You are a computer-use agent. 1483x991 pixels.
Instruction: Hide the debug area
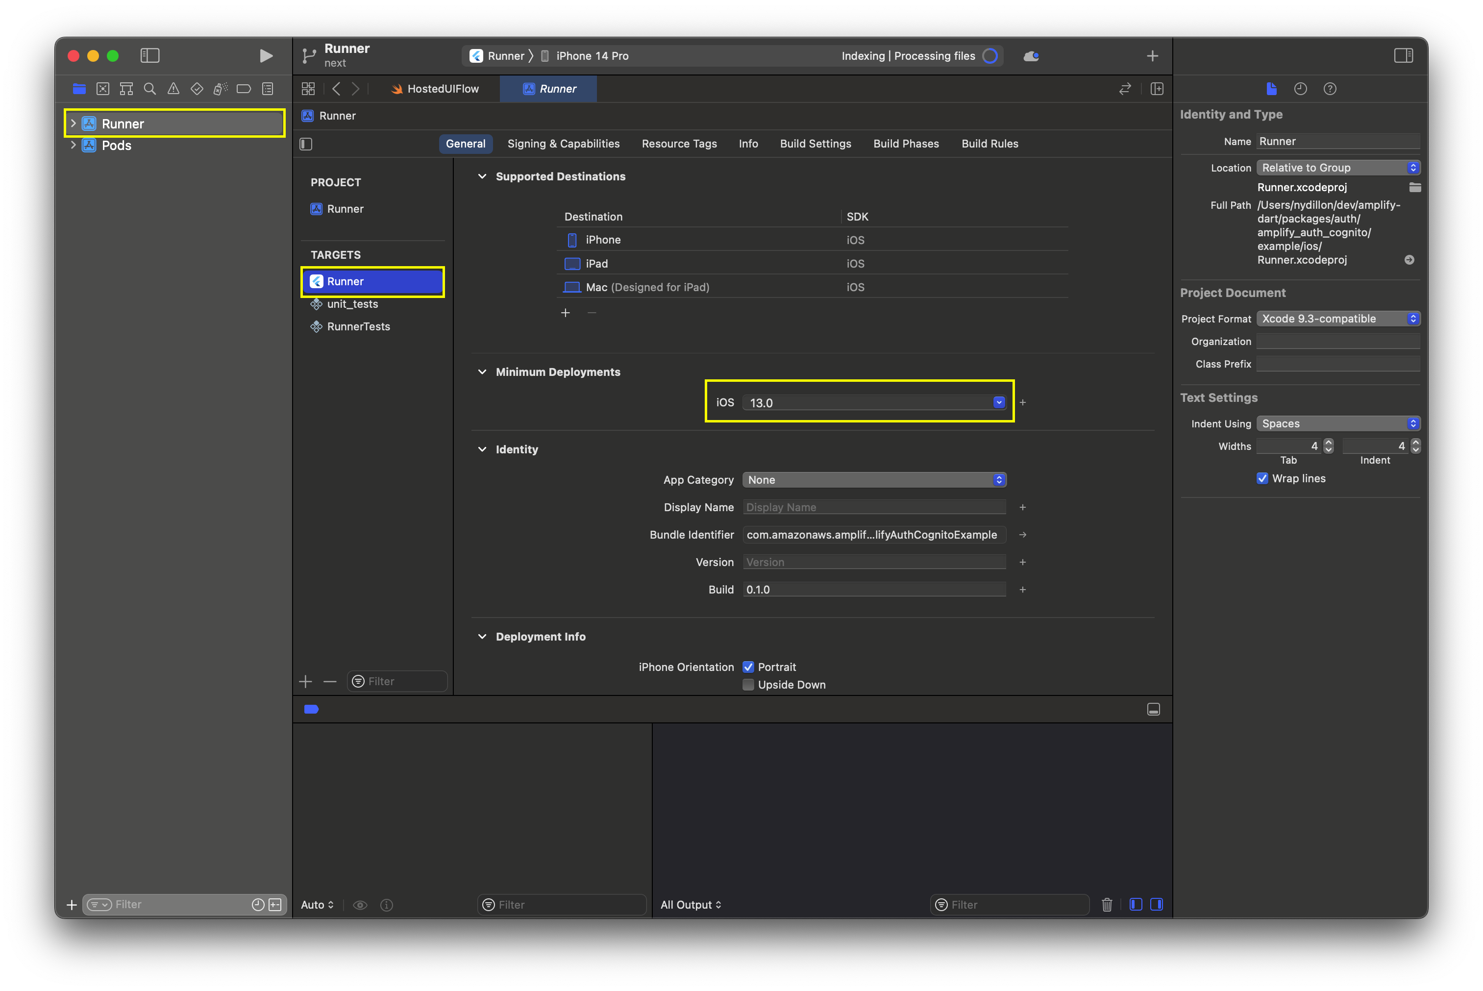[1154, 710]
